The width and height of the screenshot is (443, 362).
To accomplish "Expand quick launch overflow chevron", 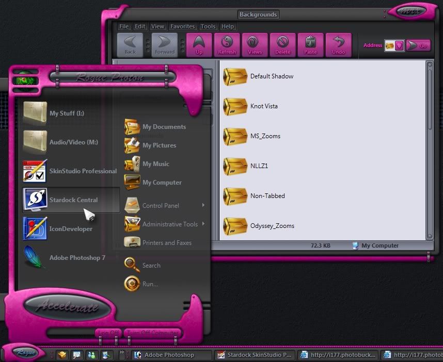I will pos(122,352).
